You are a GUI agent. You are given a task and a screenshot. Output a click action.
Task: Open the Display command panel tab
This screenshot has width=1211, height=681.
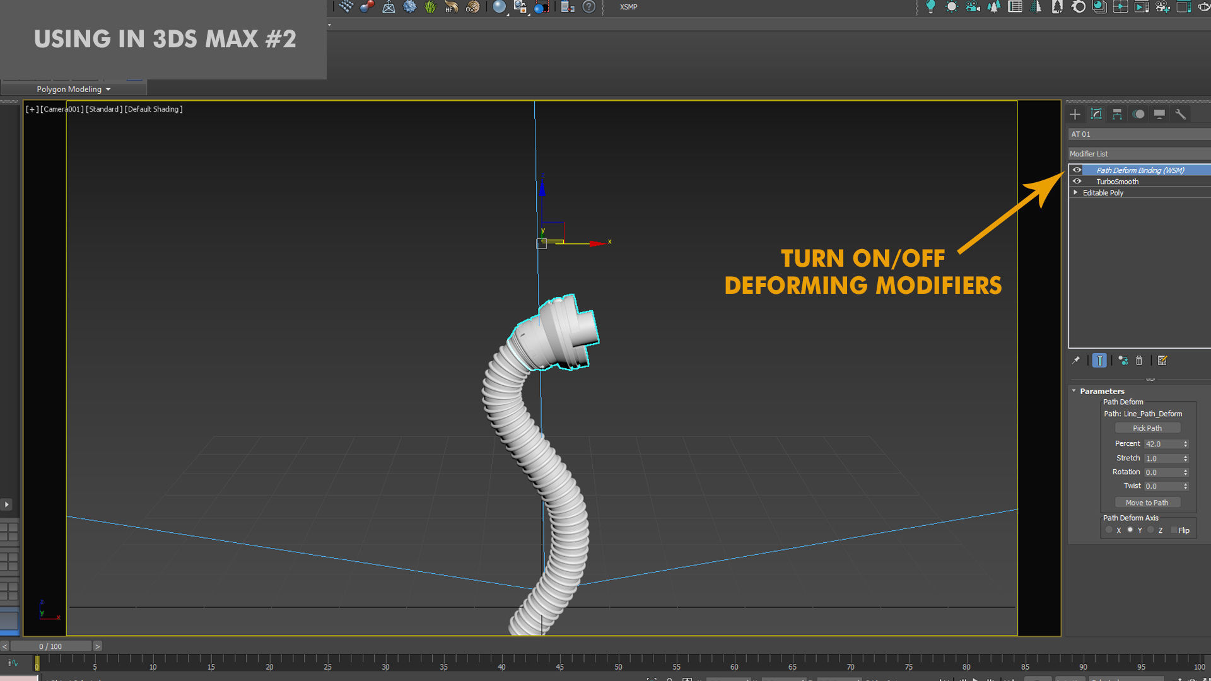click(1159, 114)
